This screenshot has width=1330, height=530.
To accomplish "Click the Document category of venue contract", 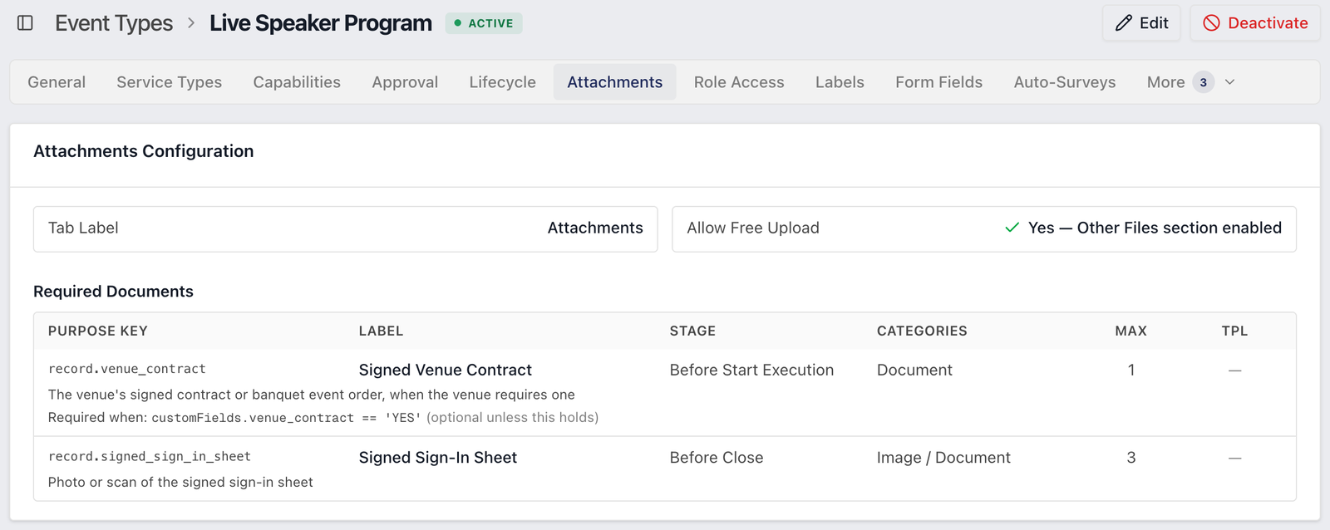I will pos(914,370).
